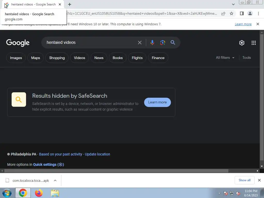Switch to Maps results
The width and height of the screenshot is (264, 198).
(36, 58)
